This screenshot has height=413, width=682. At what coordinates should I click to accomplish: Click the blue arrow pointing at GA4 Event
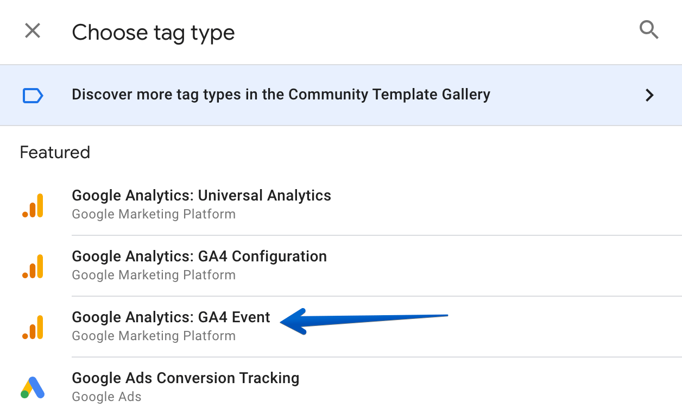point(364,321)
